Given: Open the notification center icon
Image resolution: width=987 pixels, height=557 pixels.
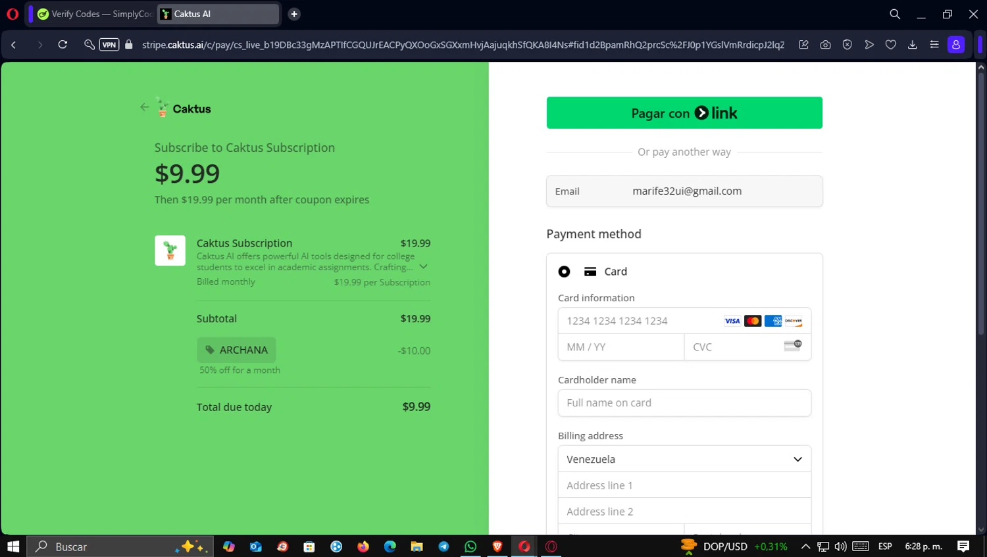Looking at the screenshot, I should click(963, 546).
